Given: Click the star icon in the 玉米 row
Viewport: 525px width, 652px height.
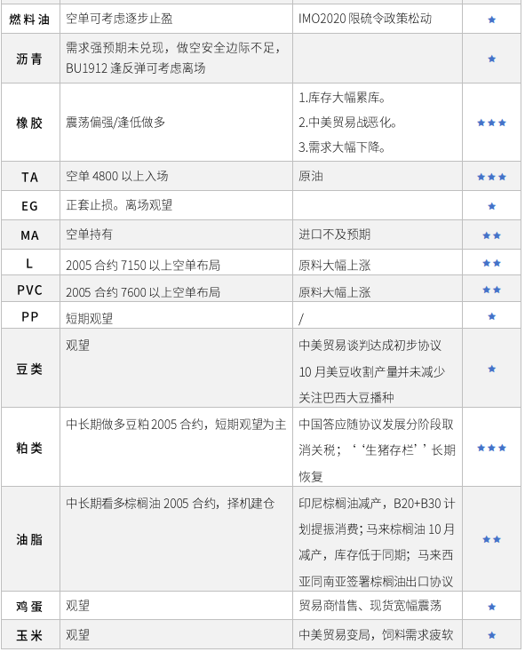Looking at the screenshot, I should click(491, 635).
